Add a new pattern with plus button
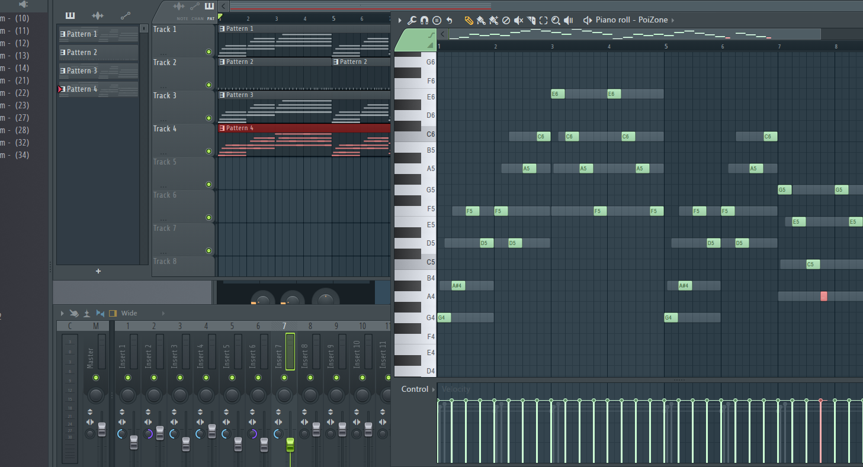This screenshot has height=467, width=863. pos(98,271)
